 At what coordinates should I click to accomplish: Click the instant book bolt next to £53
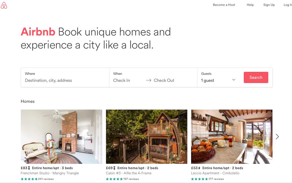(x=199, y=168)
